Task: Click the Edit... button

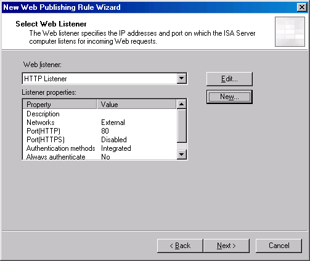Action: 229,79
